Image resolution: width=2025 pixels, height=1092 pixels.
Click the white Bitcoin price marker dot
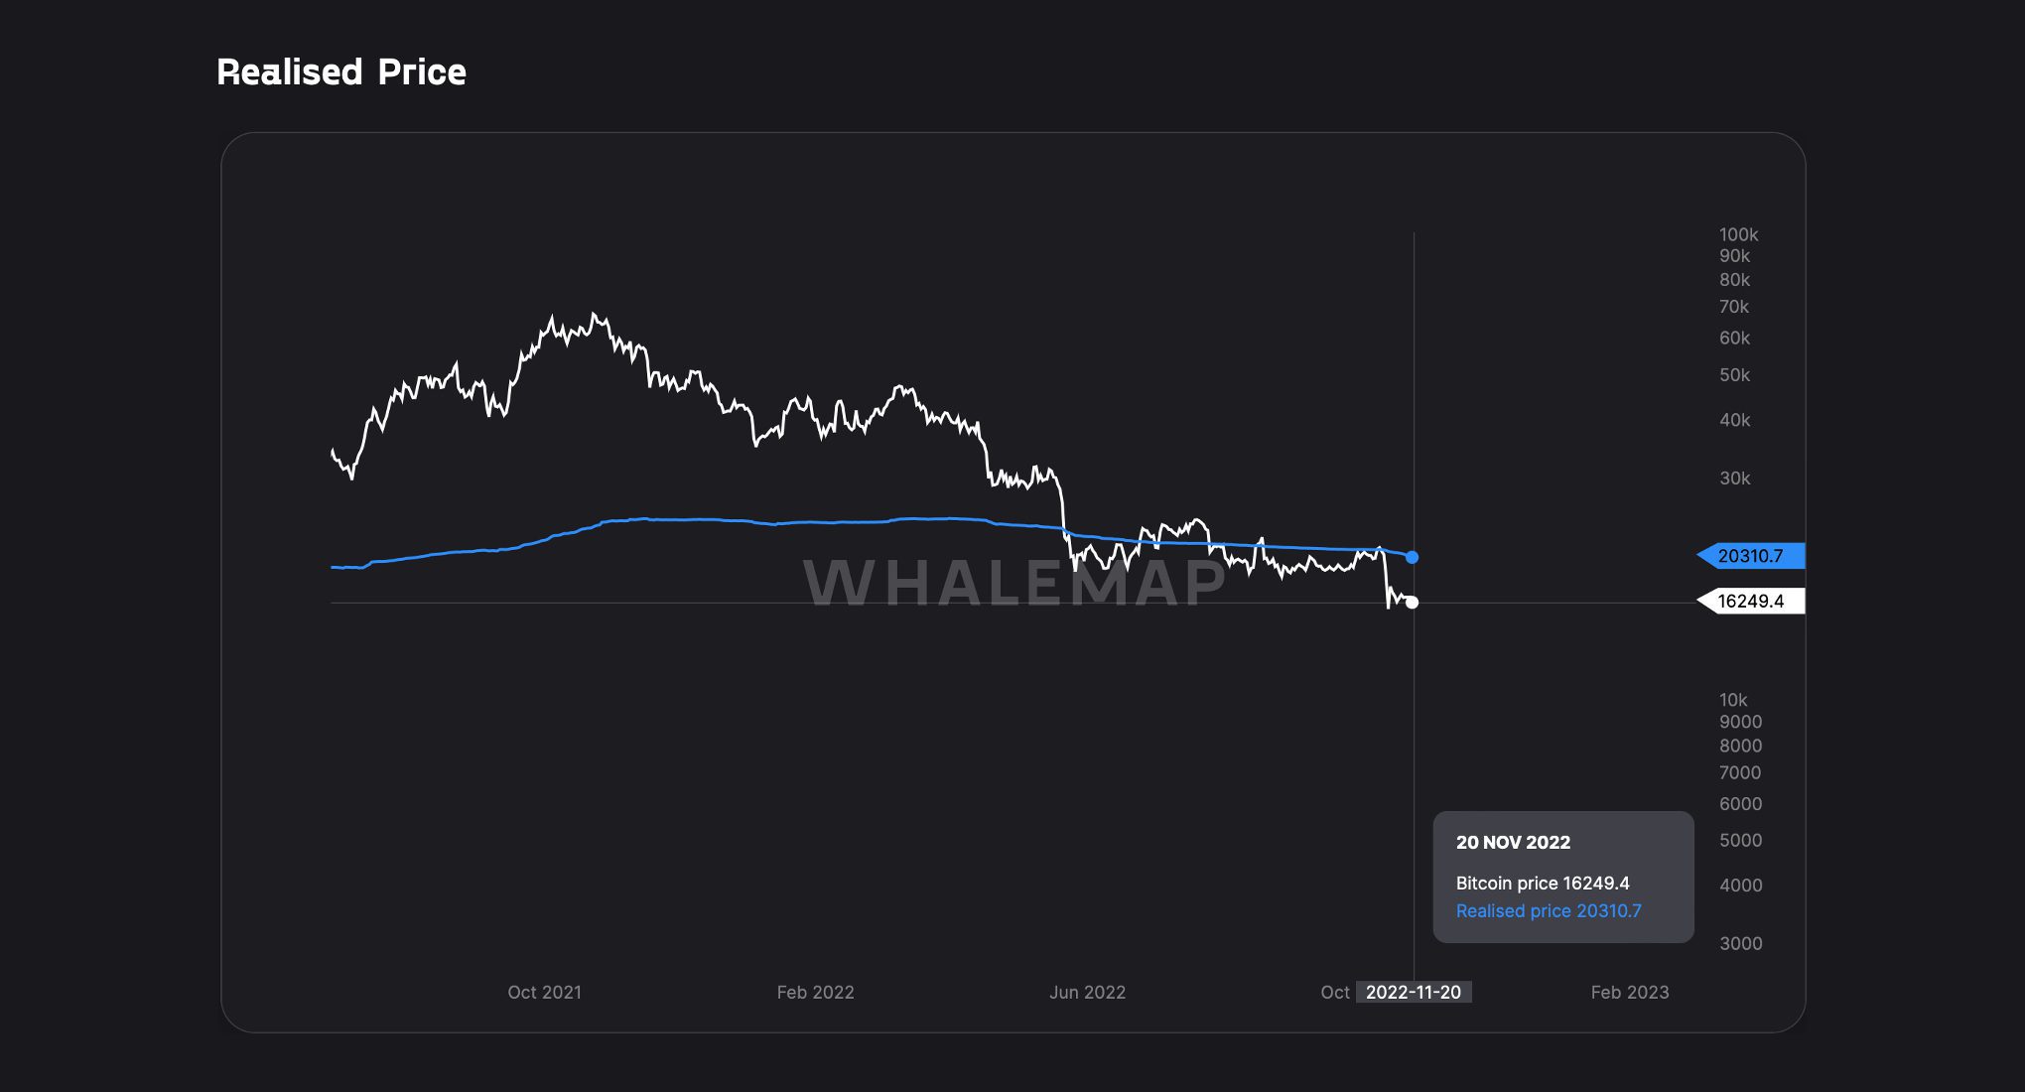click(x=1412, y=601)
